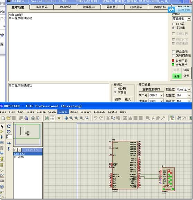Click the Open folder icon in ISIS toolbar
193x200 pixels.
pyautogui.click(x=8, y=118)
